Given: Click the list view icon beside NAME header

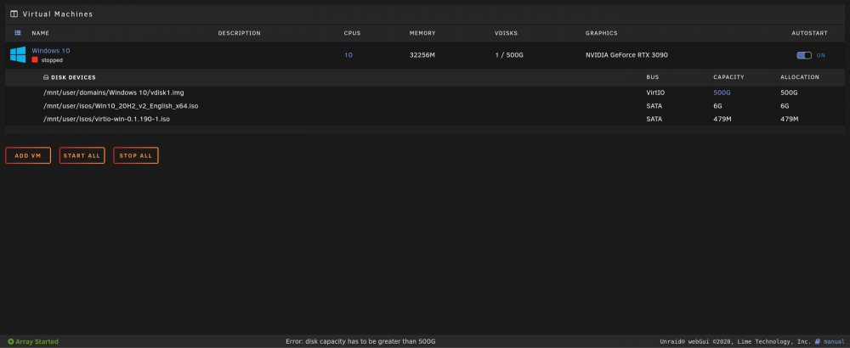Looking at the screenshot, I should [17, 33].
